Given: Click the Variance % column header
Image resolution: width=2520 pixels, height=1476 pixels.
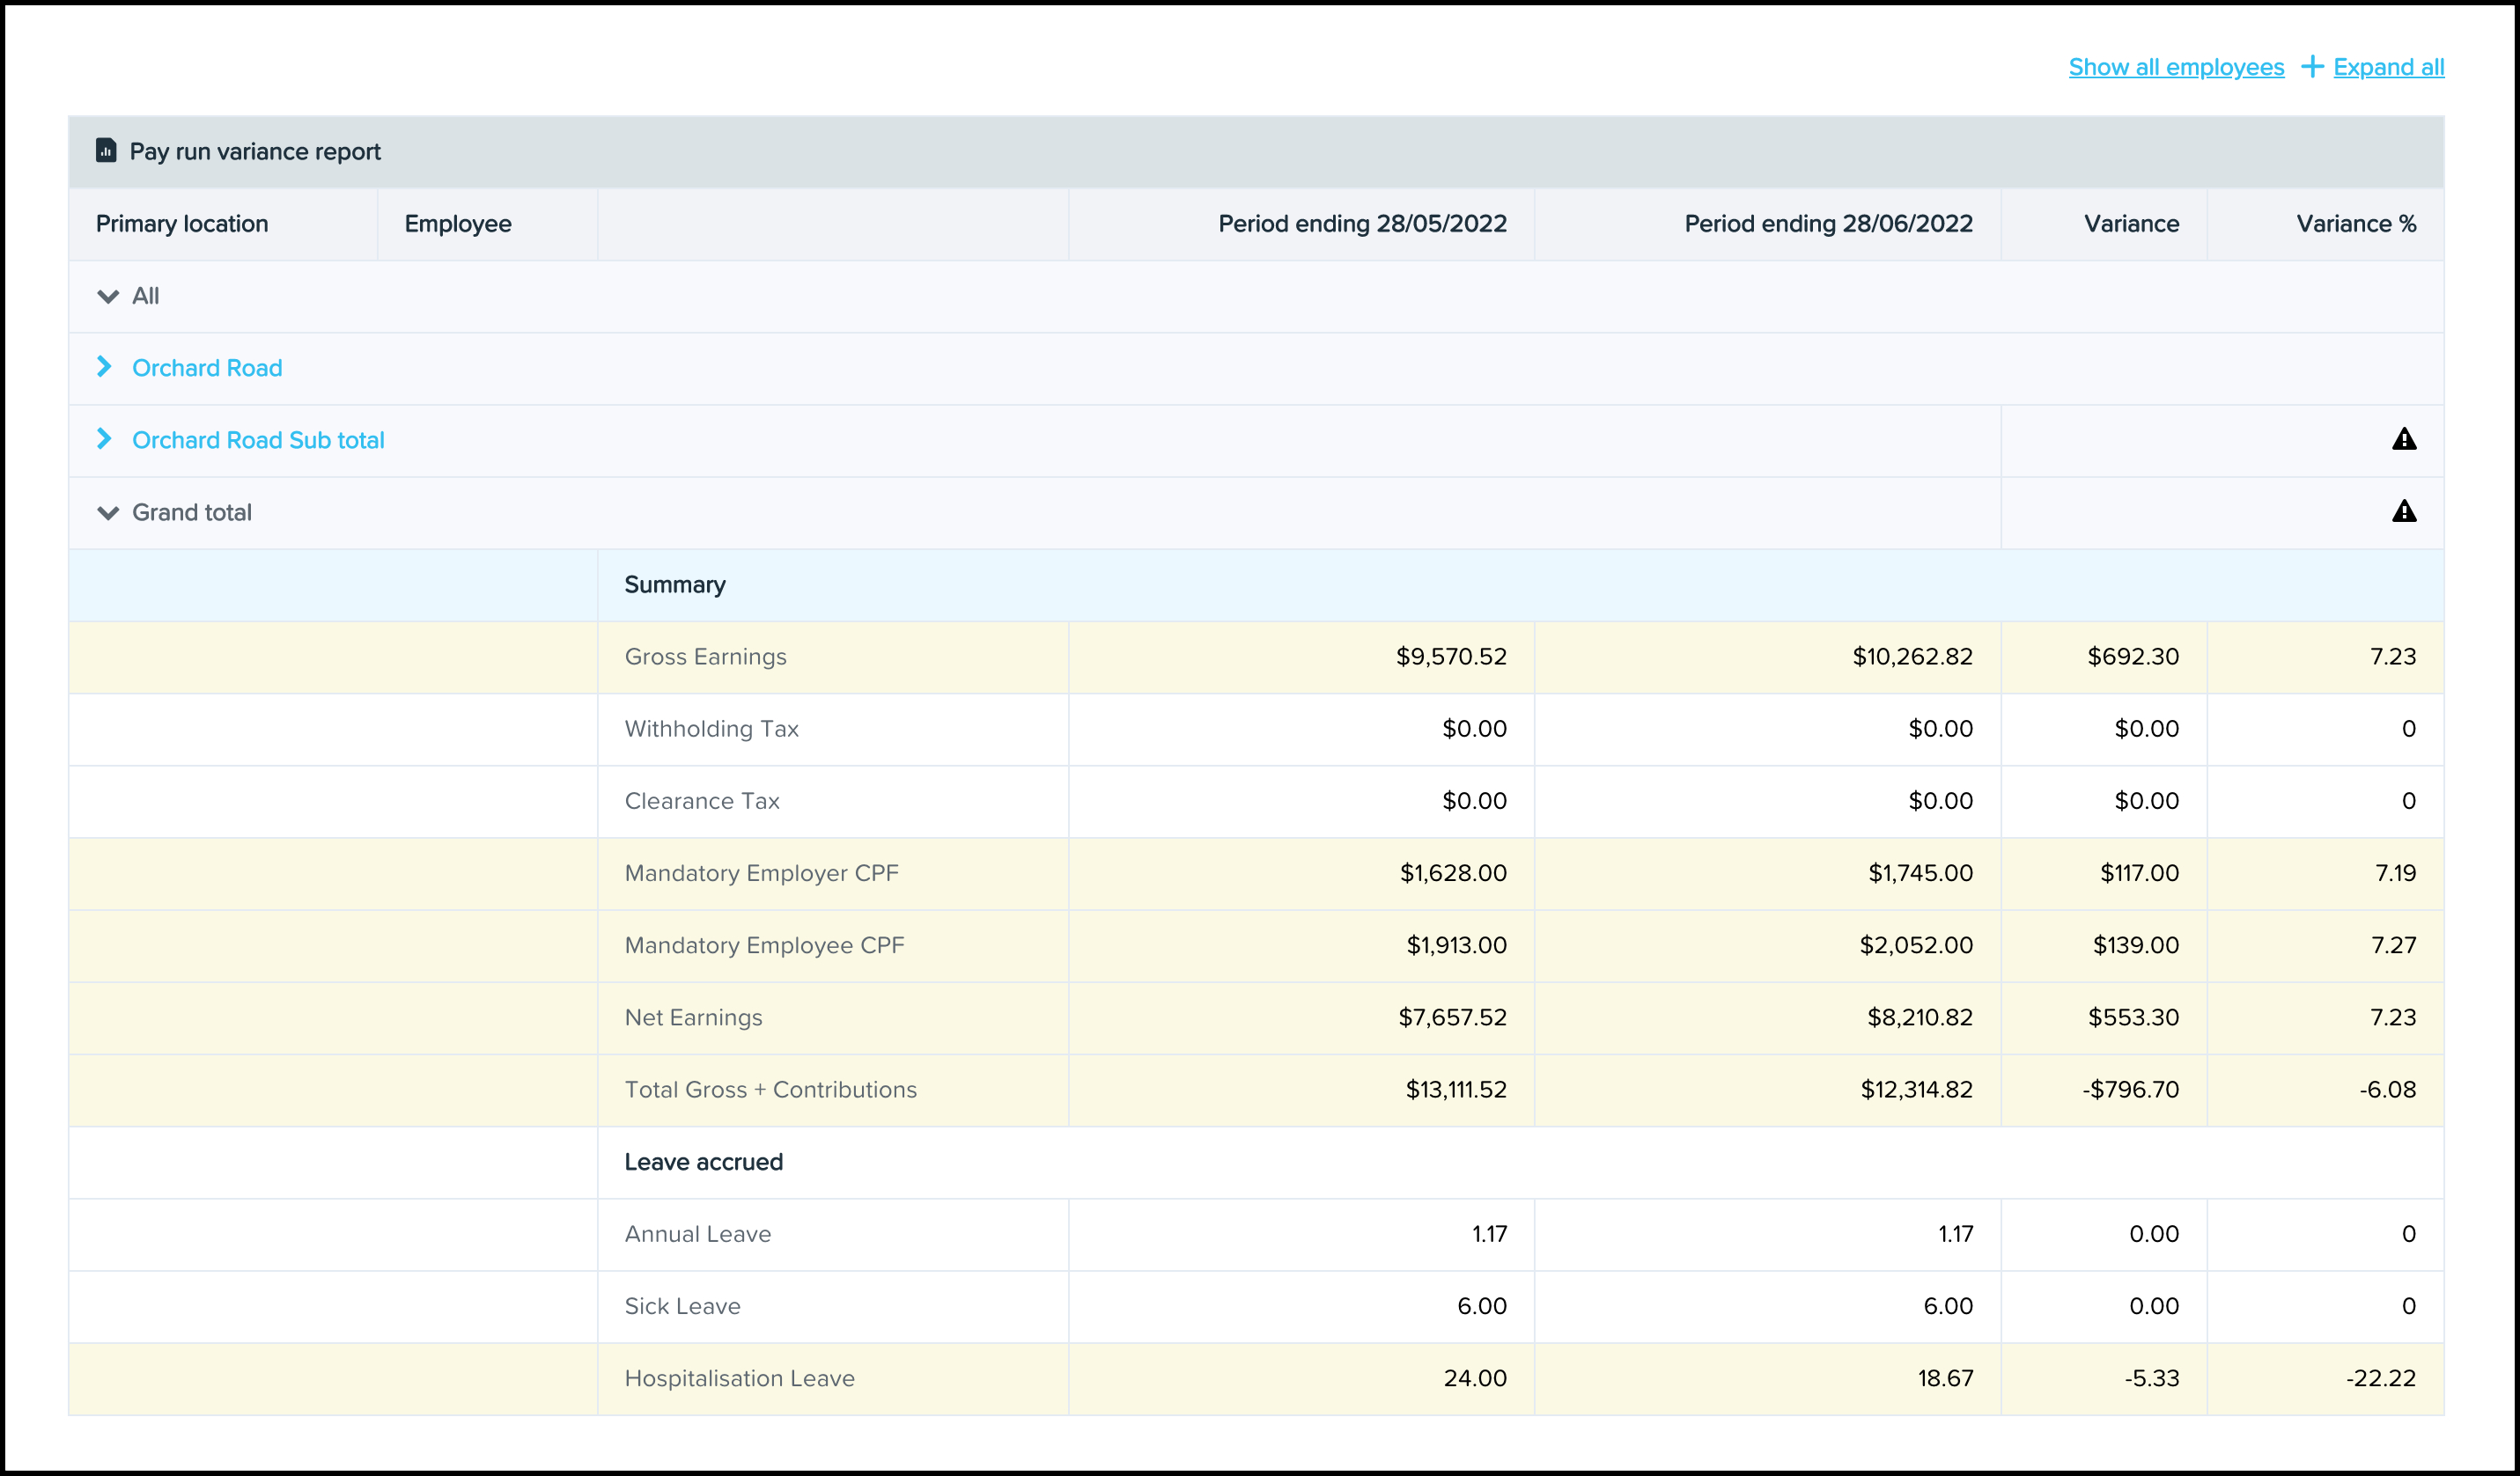Looking at the screenshot, I should pos(2355,224).
